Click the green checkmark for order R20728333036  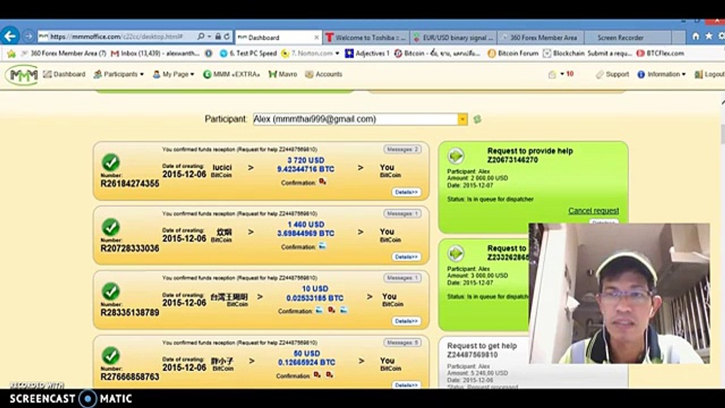point(111,227)
